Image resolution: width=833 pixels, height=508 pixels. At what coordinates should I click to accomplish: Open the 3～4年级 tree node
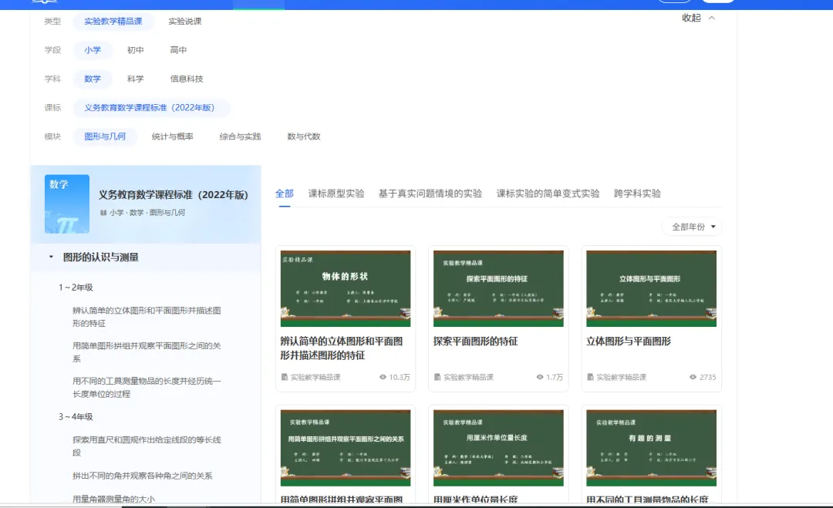(76, 417)
